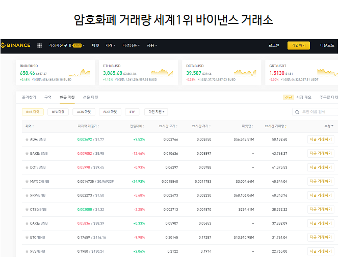
Task: Click the search magnifier icon
Action: (x=297, y=112)
